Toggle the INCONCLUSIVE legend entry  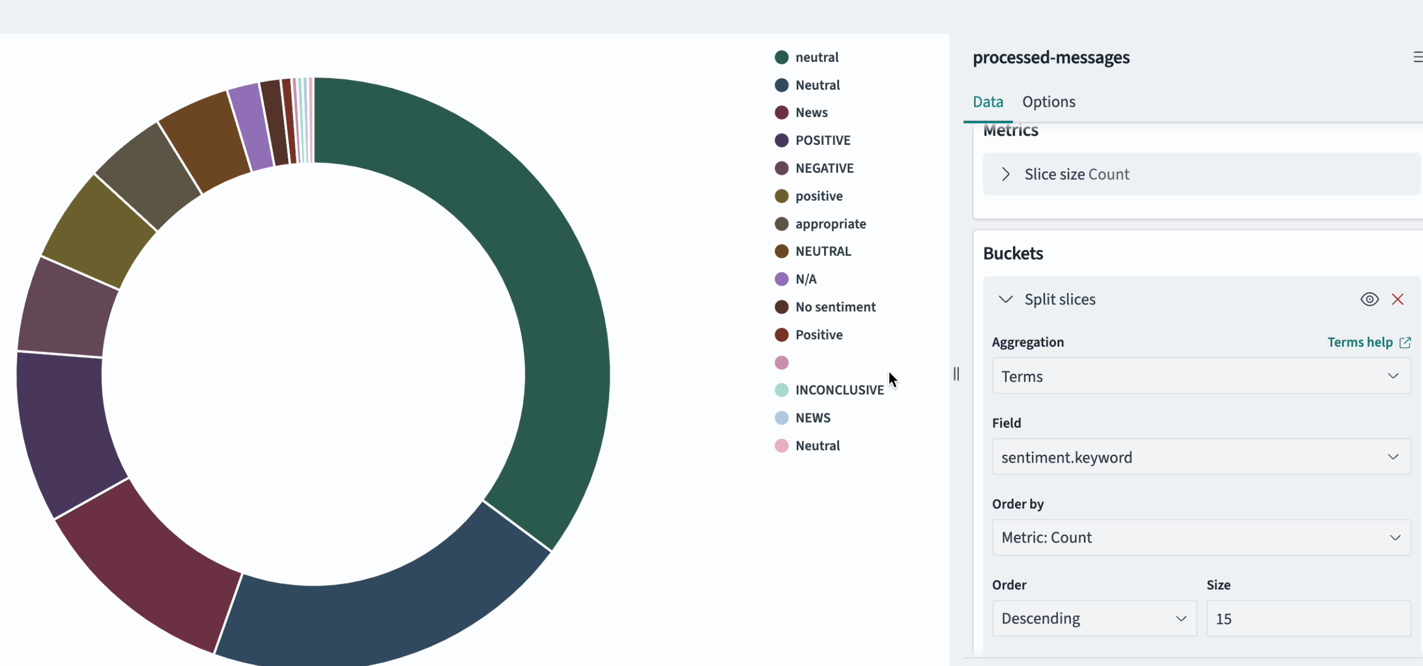click(838, 390)
